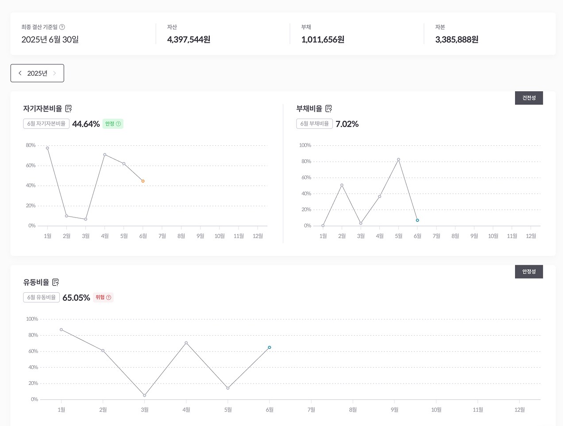Select blue June point in 유동비율 chart
Viewport: 563px width, 426px height.
pos(270,348)
